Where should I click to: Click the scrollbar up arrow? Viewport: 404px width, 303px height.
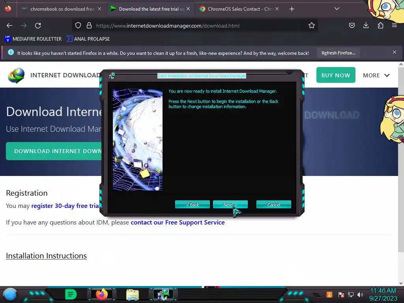(401, 64)
